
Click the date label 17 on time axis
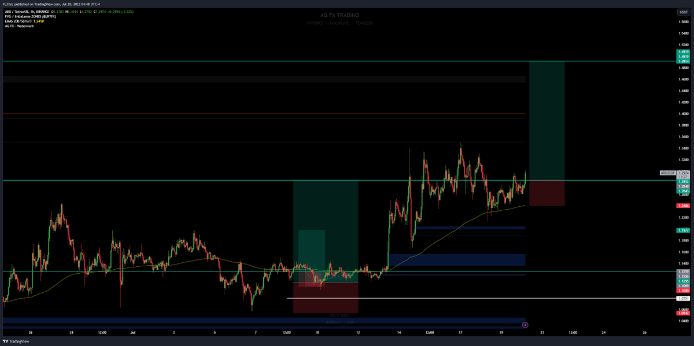pyautogui.click(x=461, y=333)
